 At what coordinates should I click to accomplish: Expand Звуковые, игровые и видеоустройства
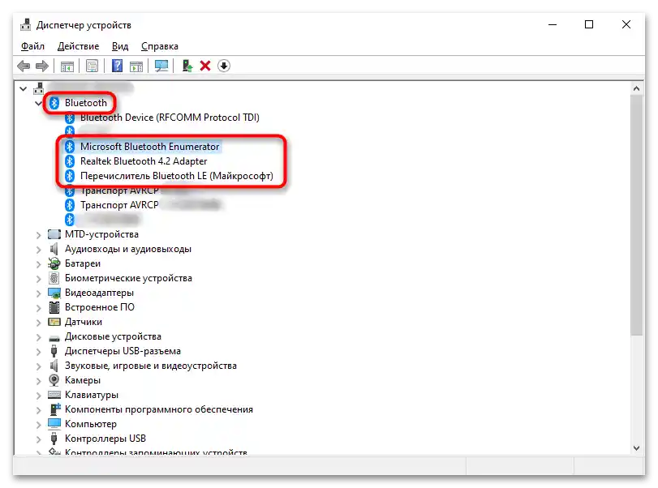39,366
